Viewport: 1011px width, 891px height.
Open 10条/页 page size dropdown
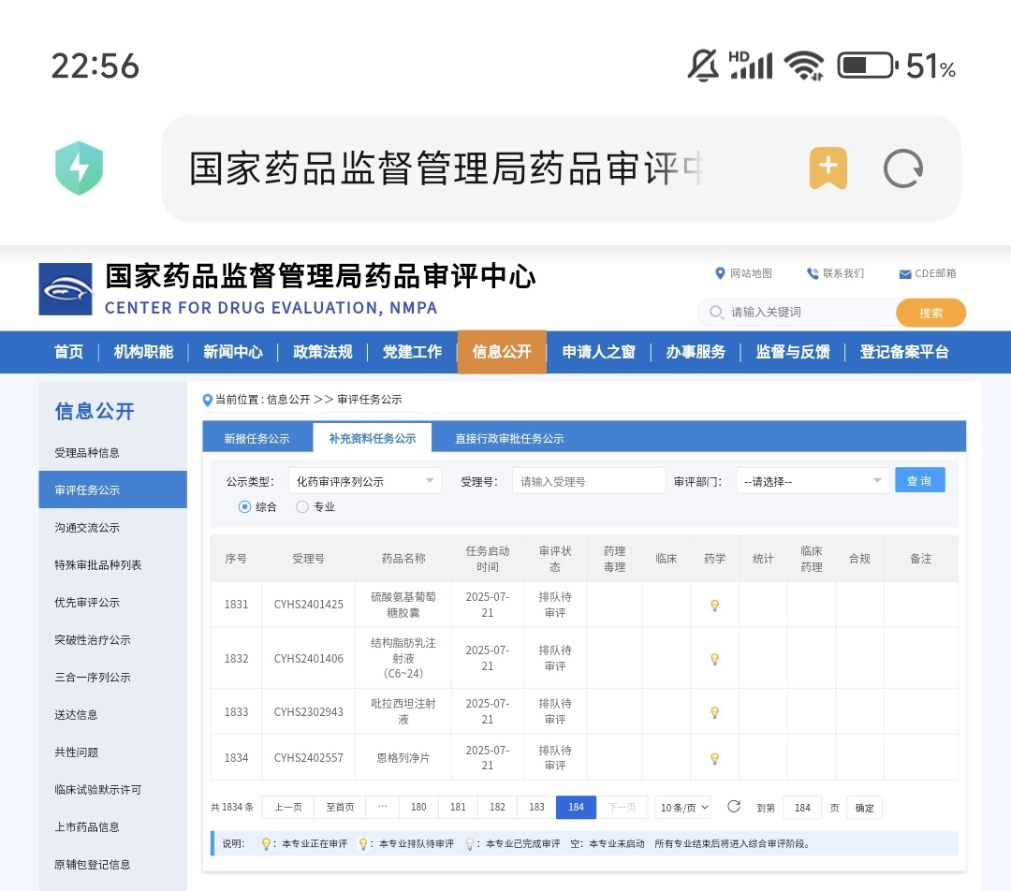coord(683,807)
